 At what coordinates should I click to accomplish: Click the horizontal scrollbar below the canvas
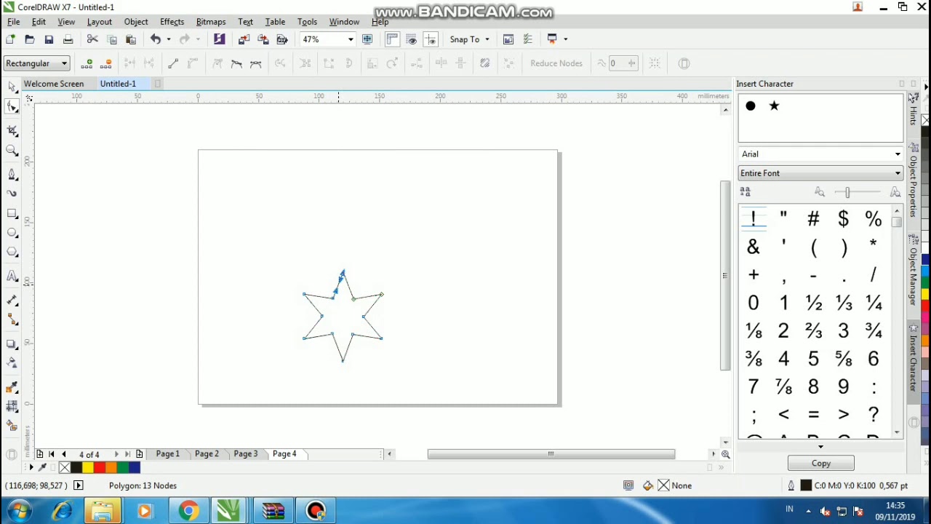coord(551,454)
